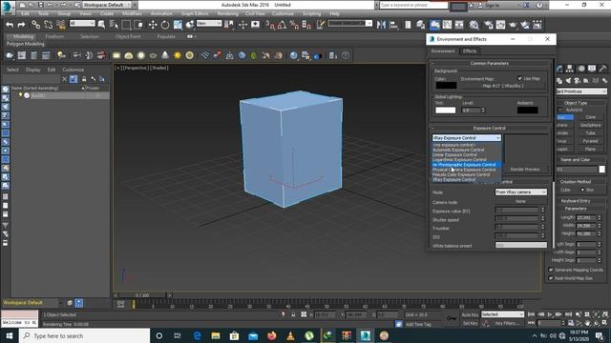
Task: Toggle the Percent Snap icon
Action: (x=294, y=25)
